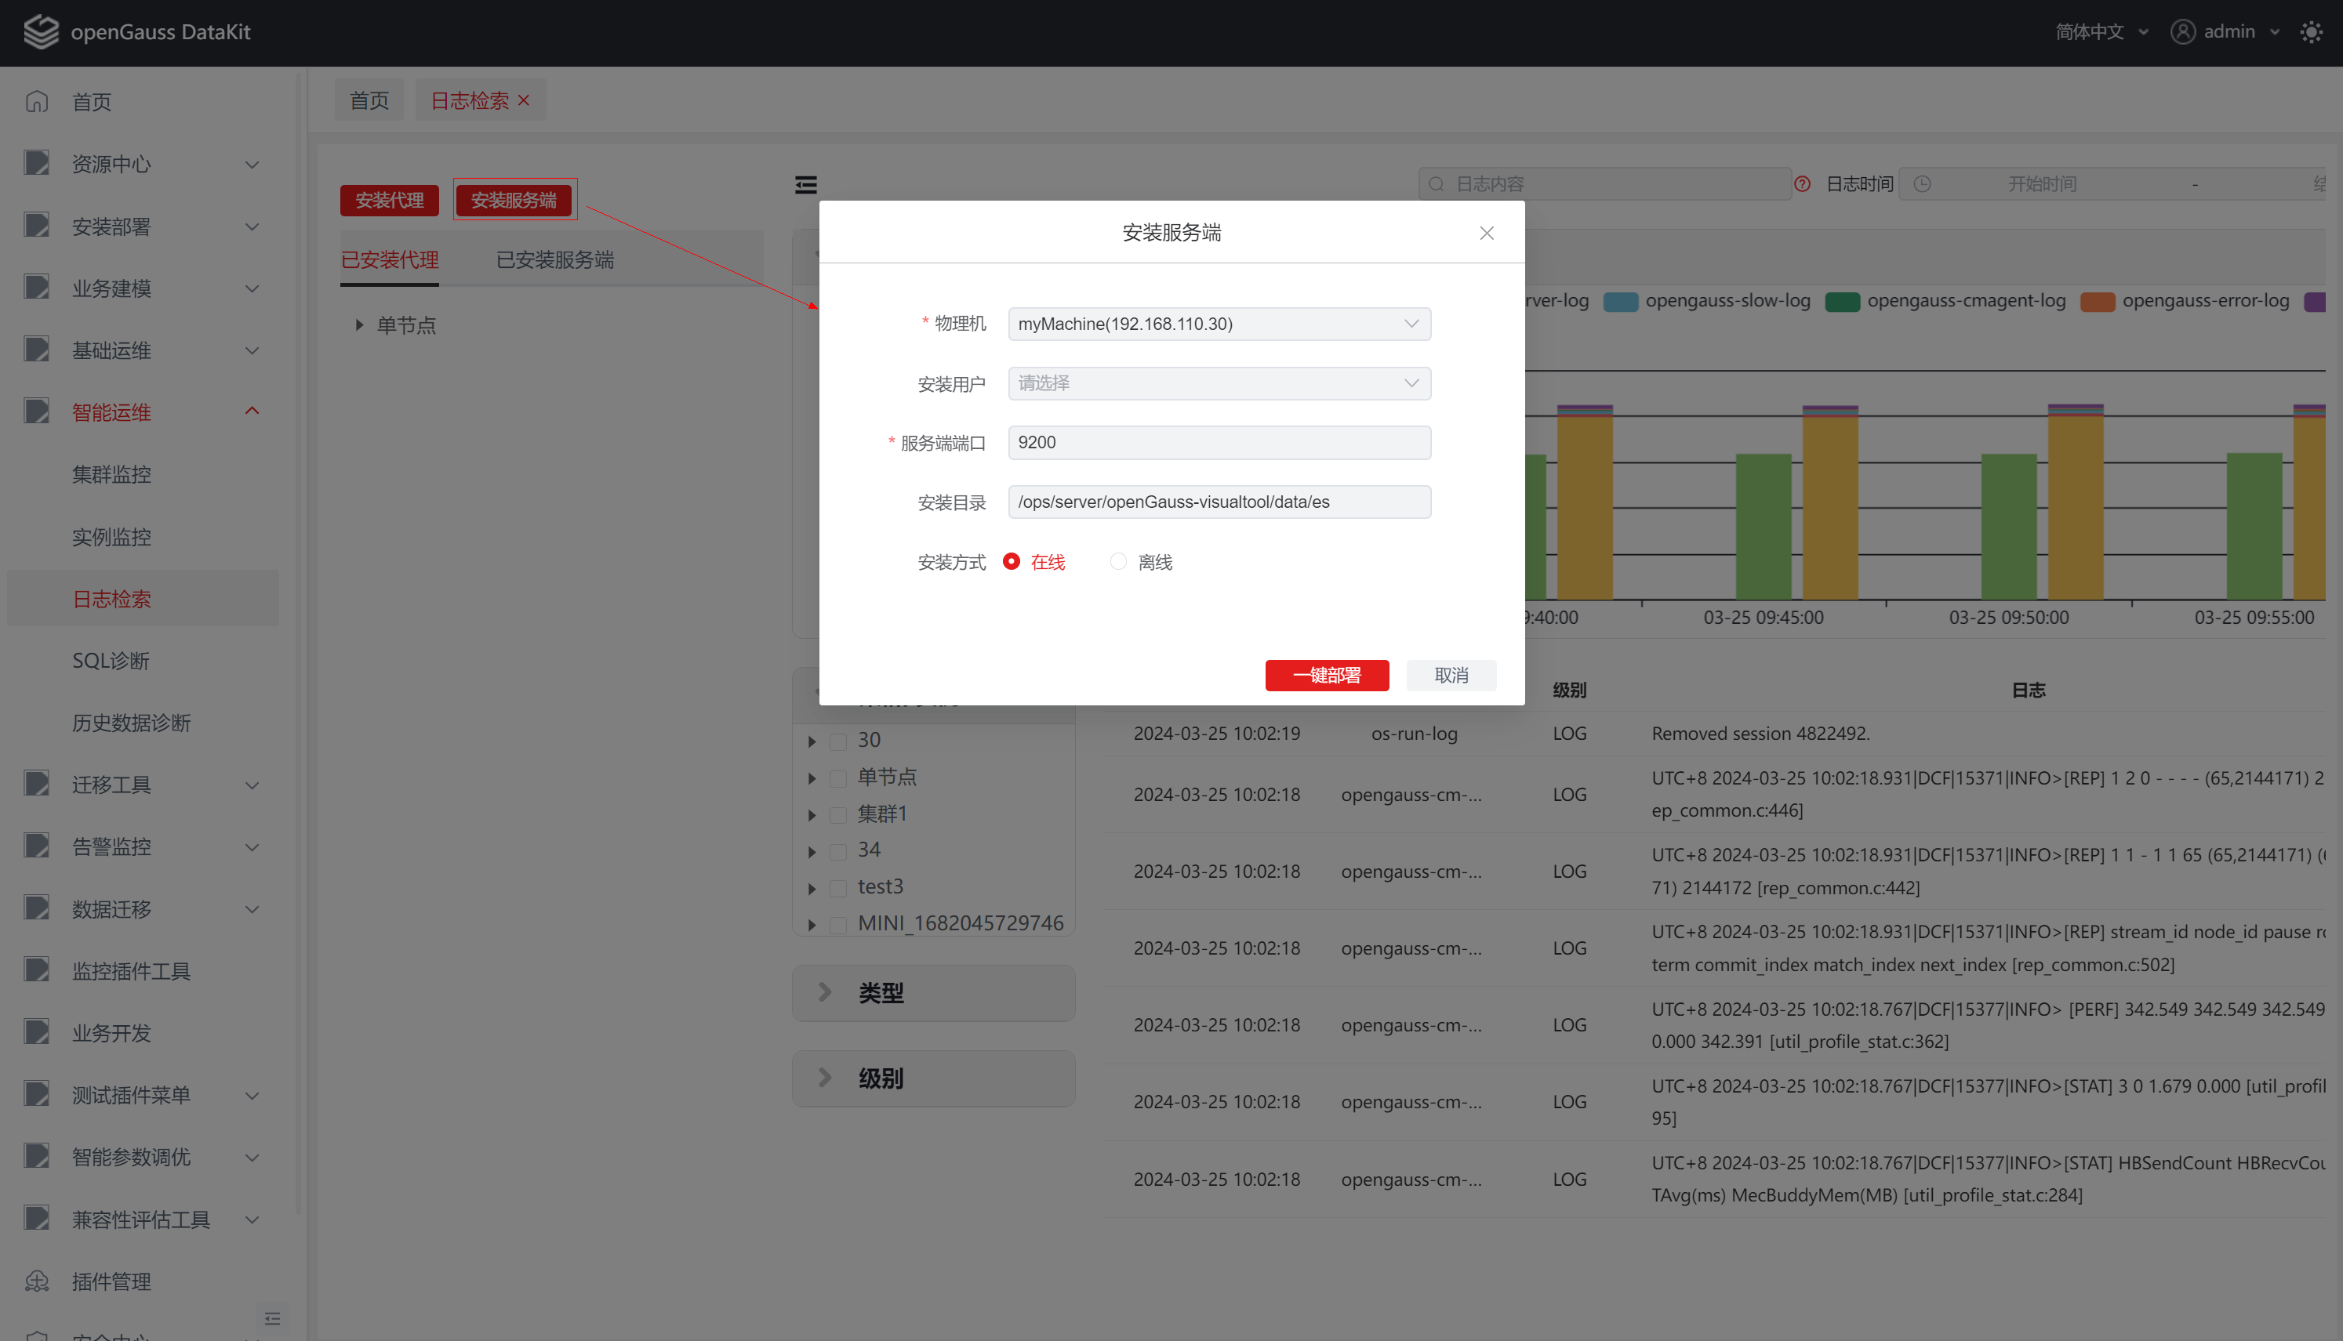This screenshot has width=2343, height=1341.
Task: Click the red question mark help icon
Action: point(1802,184)
